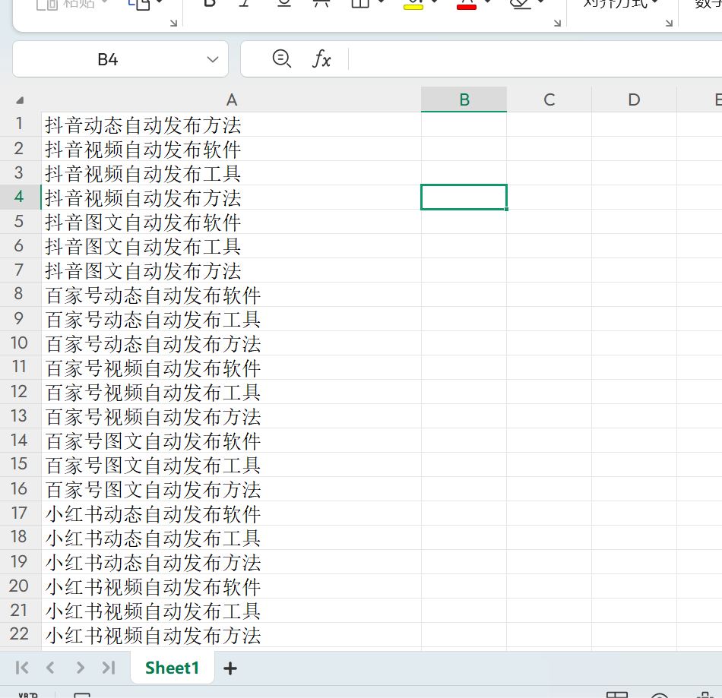The image size is (722, 698).
Task: Select cell with 百家号图文自动发布方法
Action: [x=231, y=490]
